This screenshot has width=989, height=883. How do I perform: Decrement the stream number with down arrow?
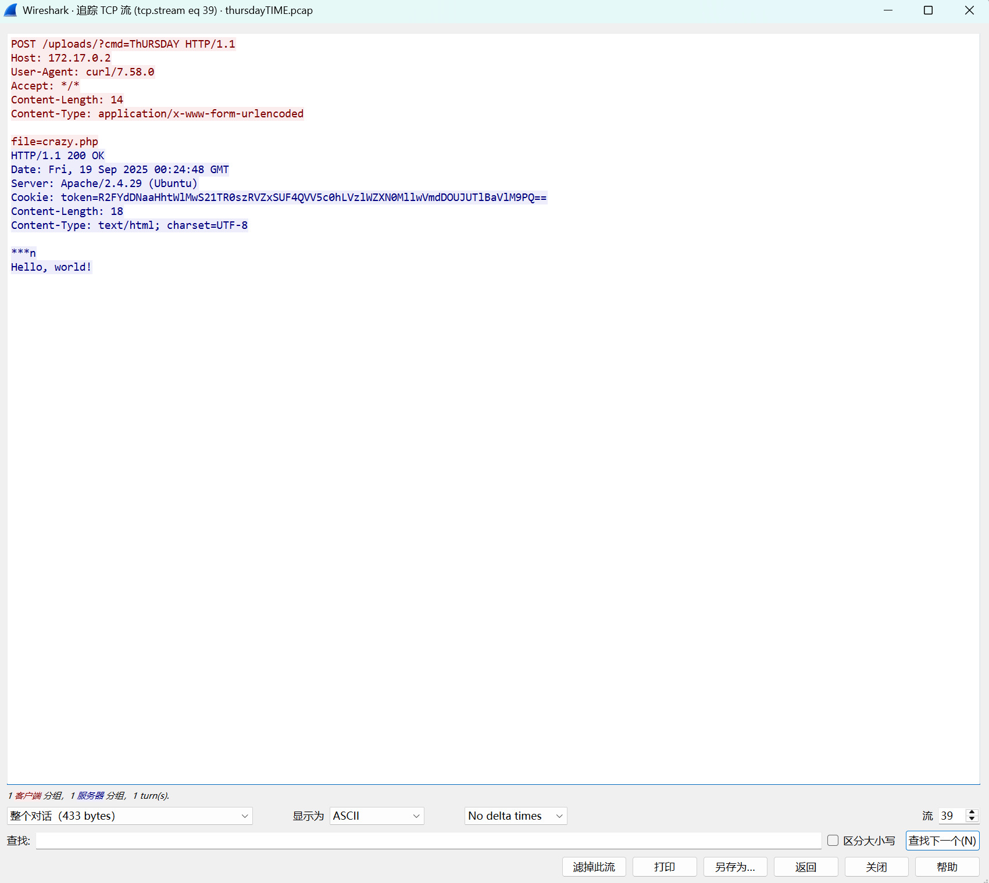(x=972, y=819)
